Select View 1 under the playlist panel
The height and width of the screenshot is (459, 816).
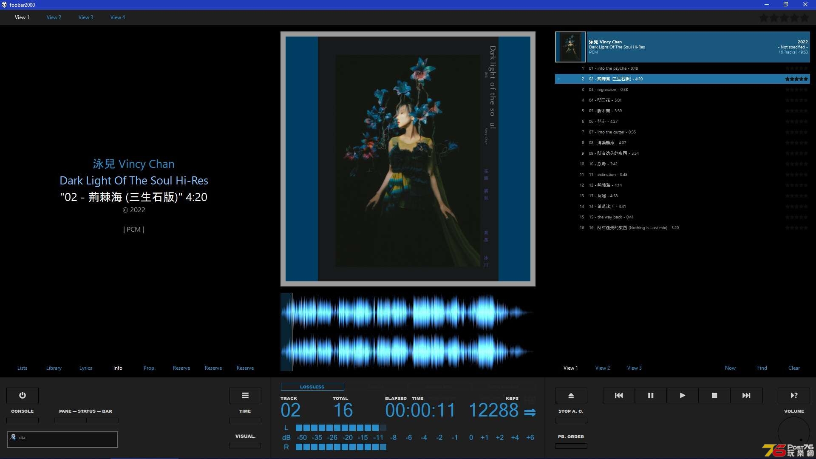[571, 368]
